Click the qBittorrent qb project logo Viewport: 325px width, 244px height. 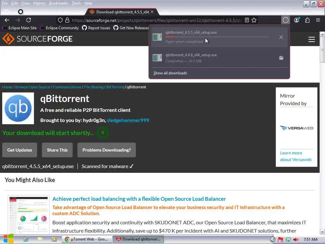(x=18, y=108)
